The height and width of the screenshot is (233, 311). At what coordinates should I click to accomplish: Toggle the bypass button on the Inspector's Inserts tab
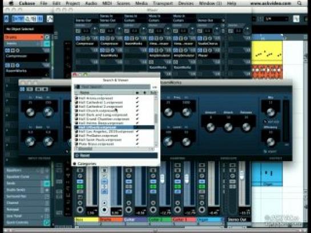(47, 44)
